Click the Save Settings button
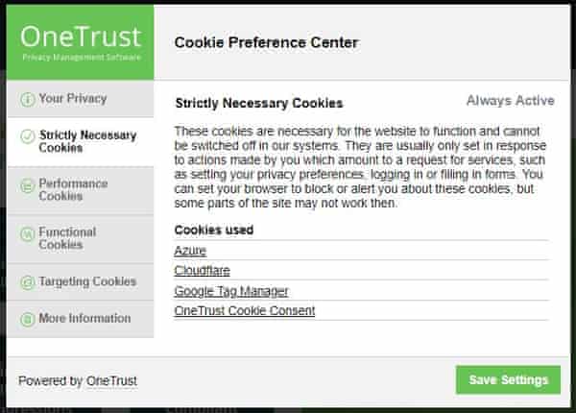The image size is (576, 413). coord(508,380)
